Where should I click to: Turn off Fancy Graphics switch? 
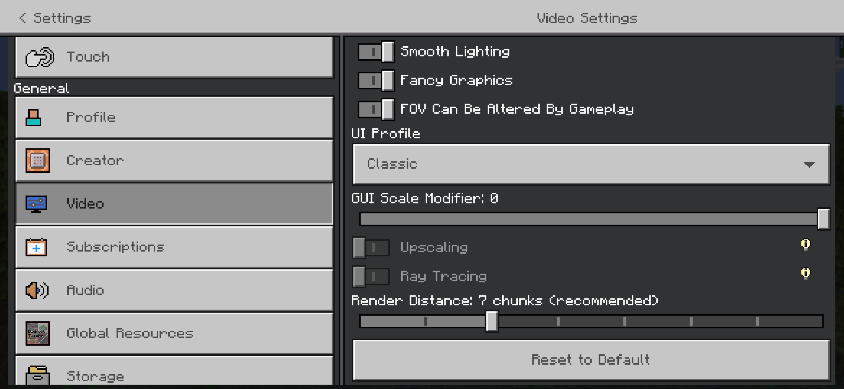click(x=376, y=80)
